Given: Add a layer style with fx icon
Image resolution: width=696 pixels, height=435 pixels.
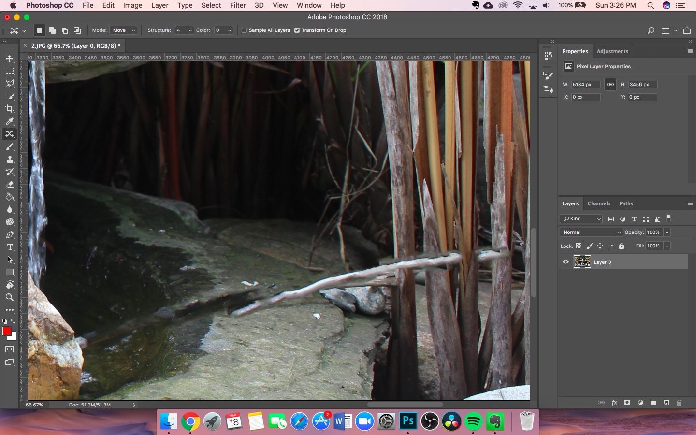Looking at the screenshot, I should point(614,403).
